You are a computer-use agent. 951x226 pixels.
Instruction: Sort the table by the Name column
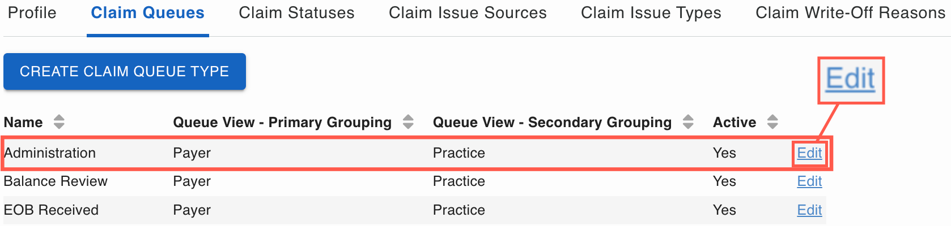point(59,122)
